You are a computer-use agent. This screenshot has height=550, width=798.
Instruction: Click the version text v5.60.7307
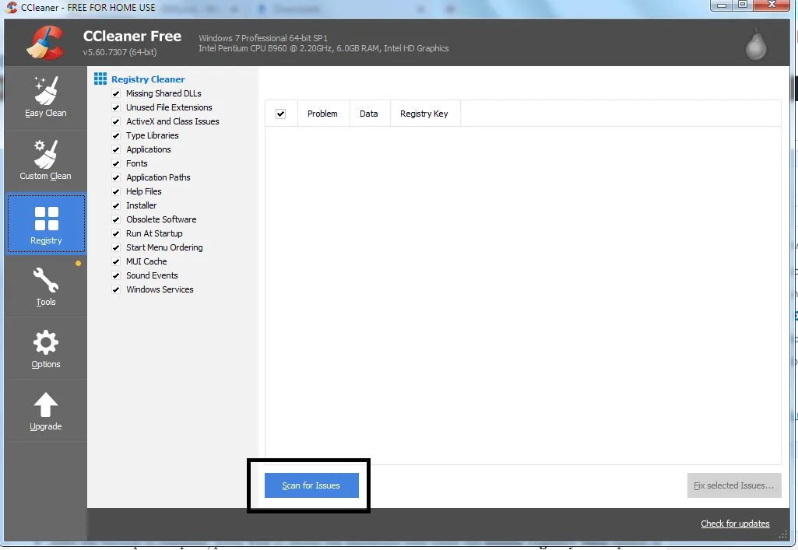[120, 52]
